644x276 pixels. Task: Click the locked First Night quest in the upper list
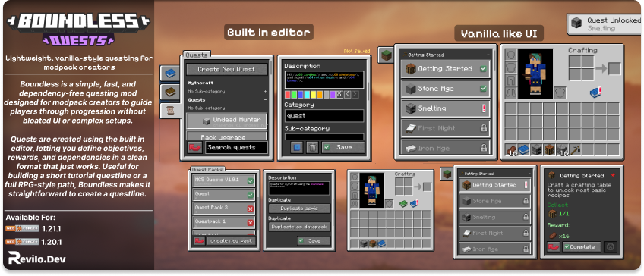tap(446, 128)
